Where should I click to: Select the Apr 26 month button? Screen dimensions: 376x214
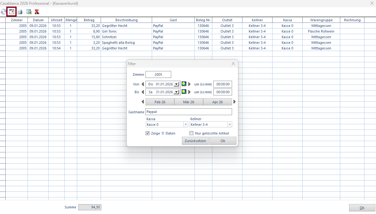(x=217, y=102)
